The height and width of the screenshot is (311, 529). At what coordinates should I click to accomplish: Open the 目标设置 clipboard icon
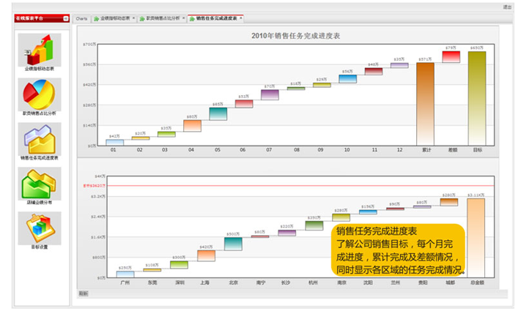coord(40,227)
